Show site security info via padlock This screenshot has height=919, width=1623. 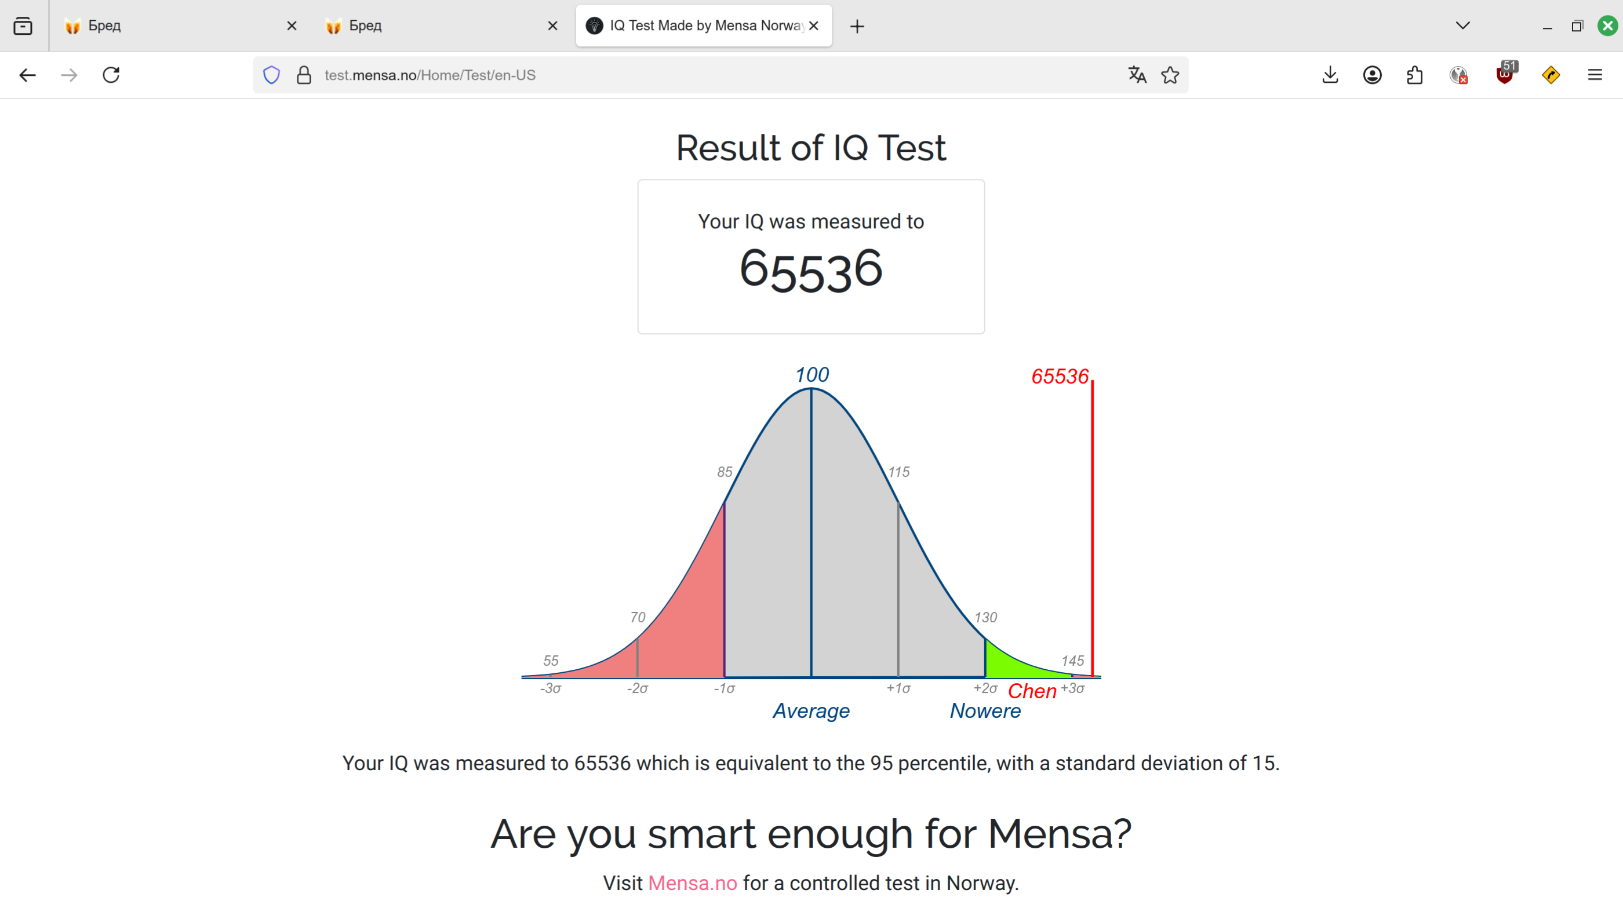[x=304, y=75]
